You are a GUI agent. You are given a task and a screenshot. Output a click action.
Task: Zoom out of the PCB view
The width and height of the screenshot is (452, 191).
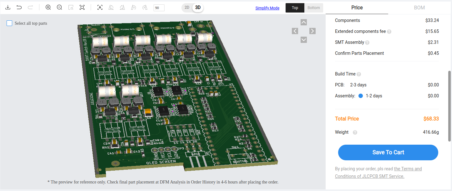tap(59, 7)
